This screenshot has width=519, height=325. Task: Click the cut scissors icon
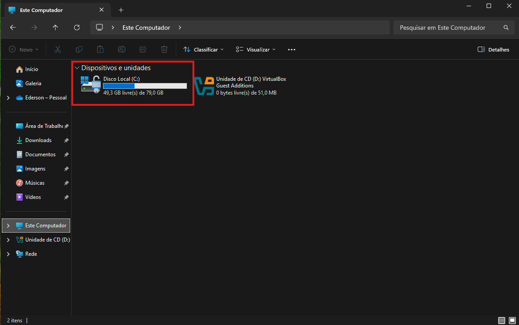tap(58, 49)
